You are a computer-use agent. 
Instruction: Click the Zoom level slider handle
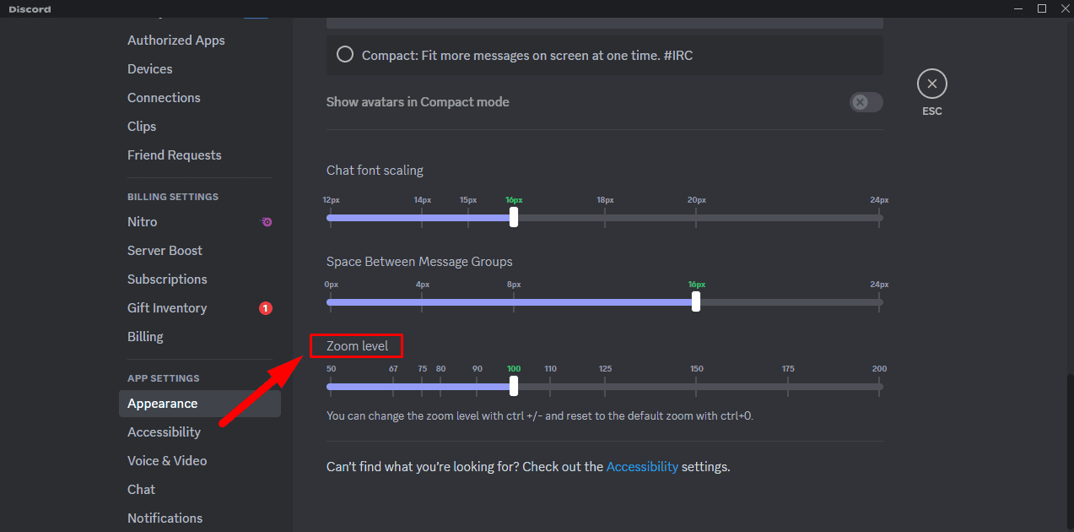pos(514,387)
